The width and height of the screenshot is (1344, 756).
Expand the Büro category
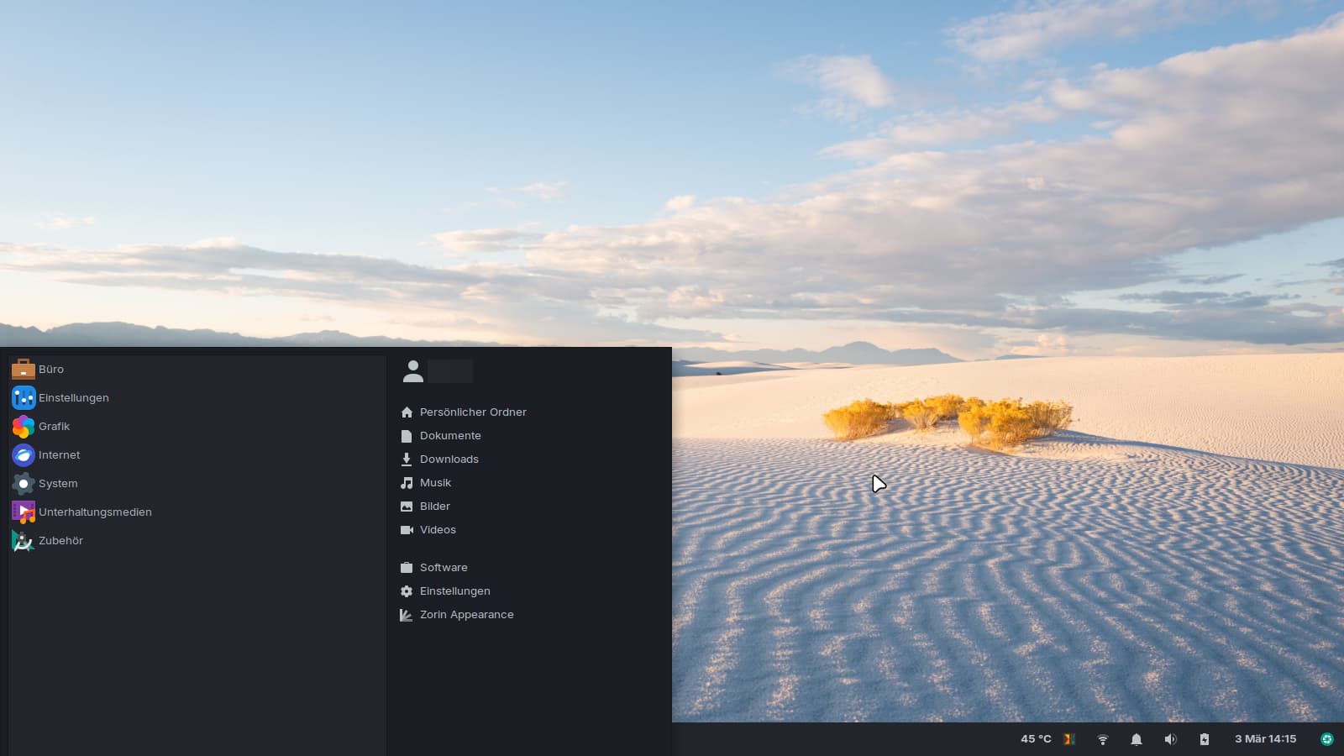52,369
